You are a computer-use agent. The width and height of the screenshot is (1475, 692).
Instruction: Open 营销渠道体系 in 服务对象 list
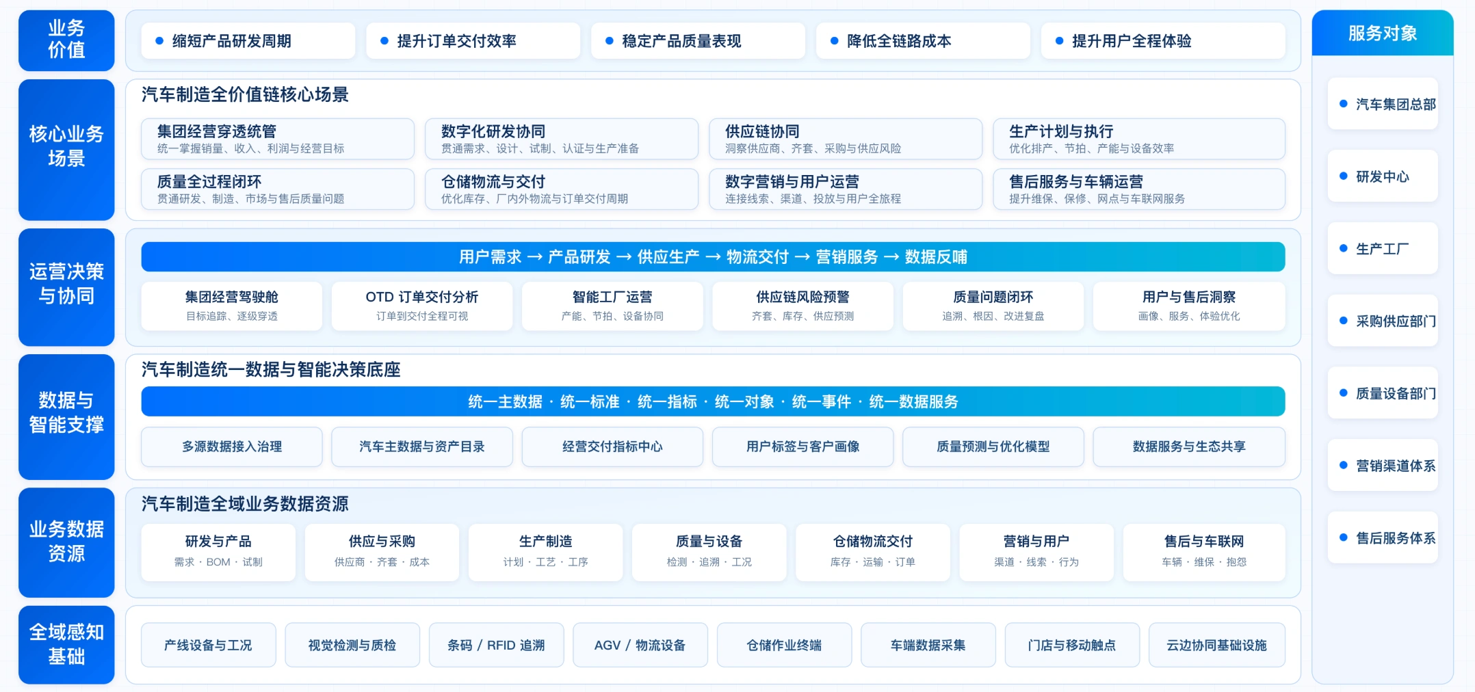pos(1383,466)
